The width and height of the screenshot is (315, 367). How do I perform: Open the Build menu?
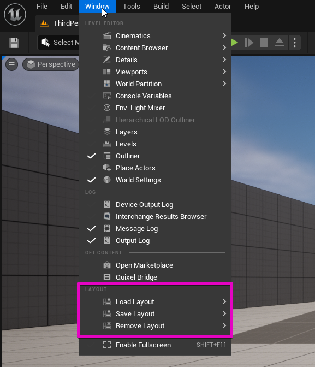(x=161, y=7)
